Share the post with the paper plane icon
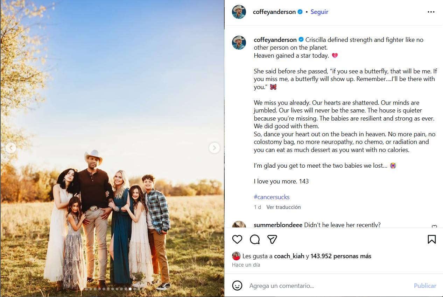 point(272,239)
